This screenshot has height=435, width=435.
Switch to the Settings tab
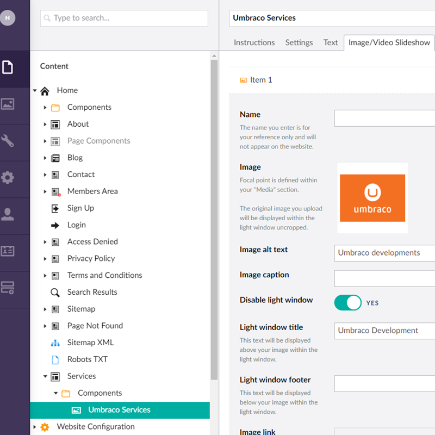299,42
